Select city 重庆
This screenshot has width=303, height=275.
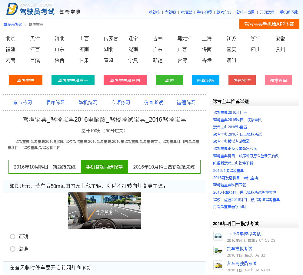(x=231, y=49)
